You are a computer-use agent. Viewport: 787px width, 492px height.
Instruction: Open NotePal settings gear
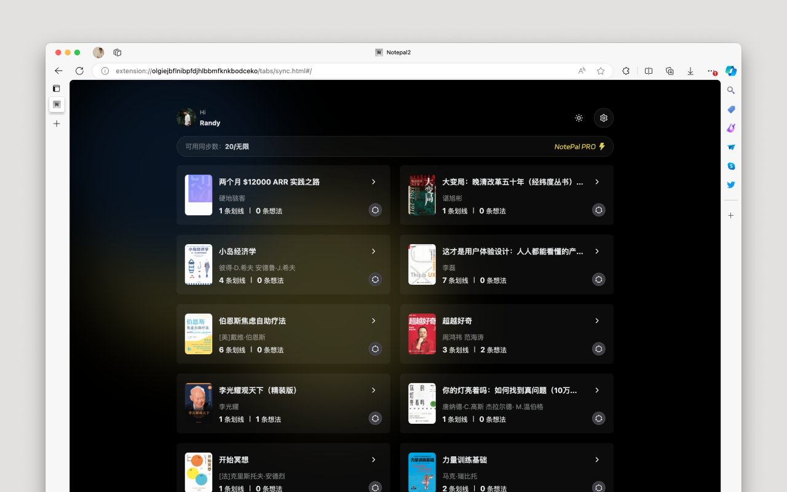[603, 117]
